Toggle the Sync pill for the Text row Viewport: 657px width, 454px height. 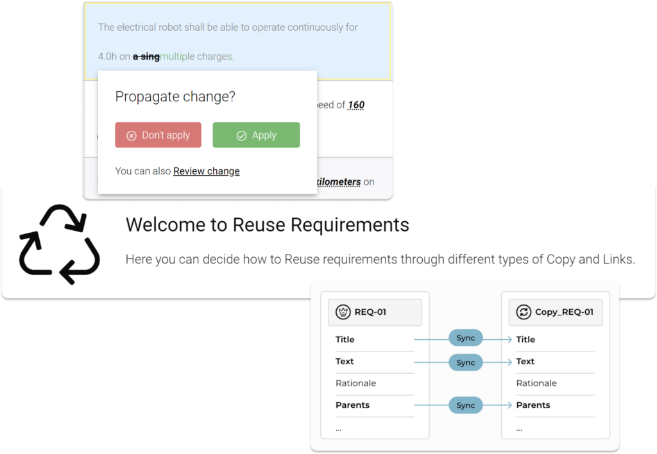click(x=465, y=362)
